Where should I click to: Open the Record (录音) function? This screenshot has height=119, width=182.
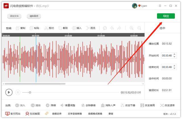[x=111, y=114]
